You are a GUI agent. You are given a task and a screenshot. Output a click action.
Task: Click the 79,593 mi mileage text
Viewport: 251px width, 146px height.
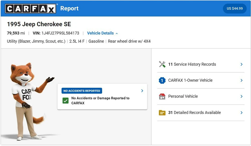tap(16, 33)
